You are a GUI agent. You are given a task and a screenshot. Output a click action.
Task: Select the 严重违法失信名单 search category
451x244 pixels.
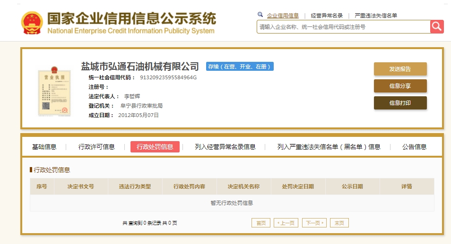point(376,16)
